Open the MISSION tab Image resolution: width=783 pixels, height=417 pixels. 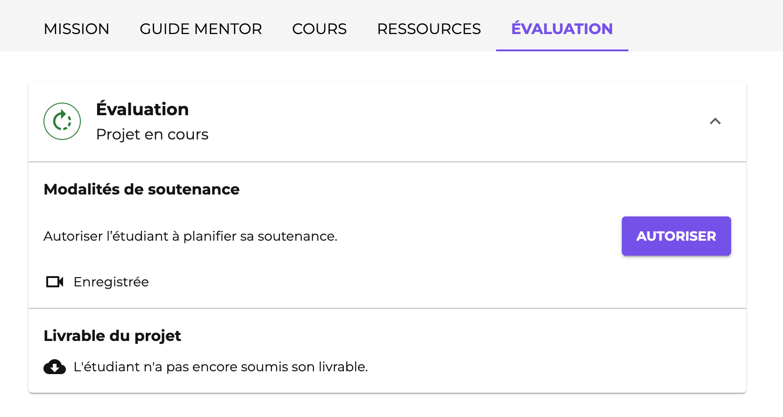pos(77,29)
